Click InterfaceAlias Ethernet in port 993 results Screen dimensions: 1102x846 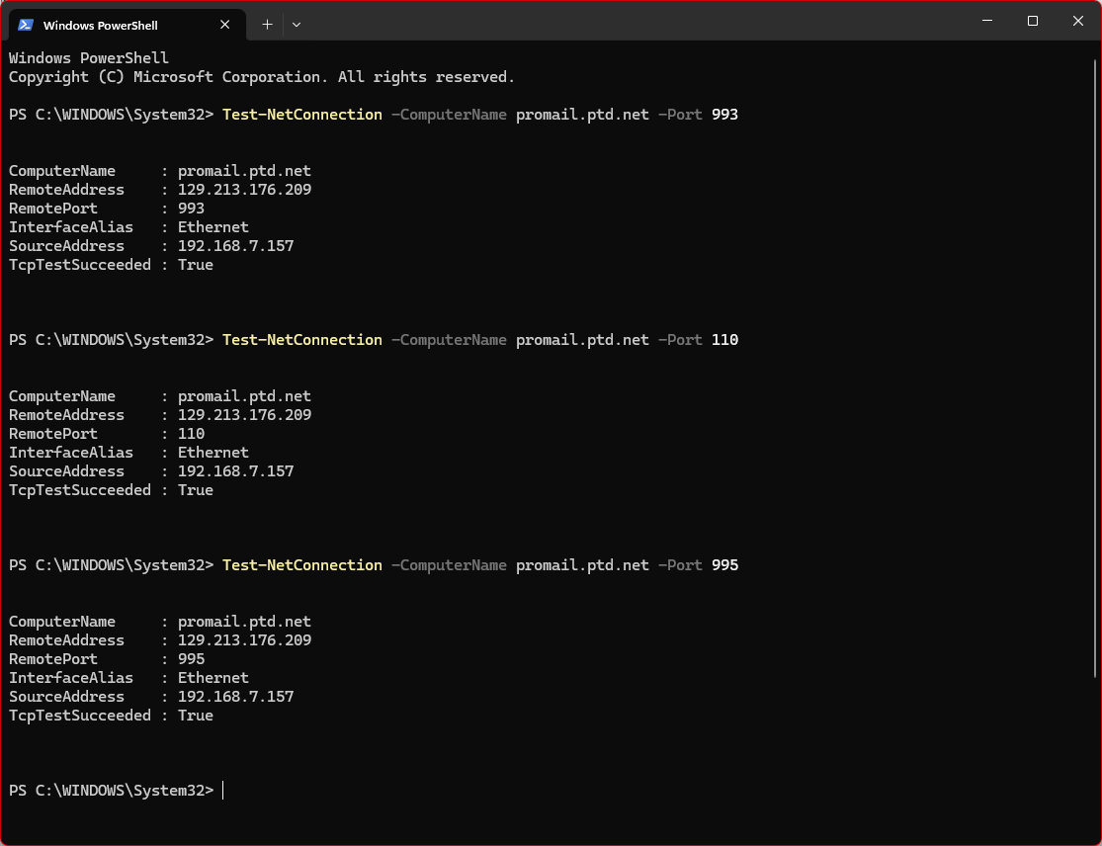(x=212, y=227)
